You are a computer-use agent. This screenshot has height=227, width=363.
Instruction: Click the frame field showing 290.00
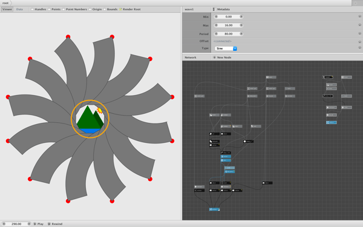[16, 224]
